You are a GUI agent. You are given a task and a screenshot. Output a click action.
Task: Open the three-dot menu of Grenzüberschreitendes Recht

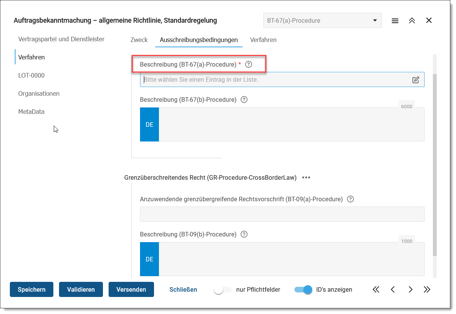click(306, 178)
